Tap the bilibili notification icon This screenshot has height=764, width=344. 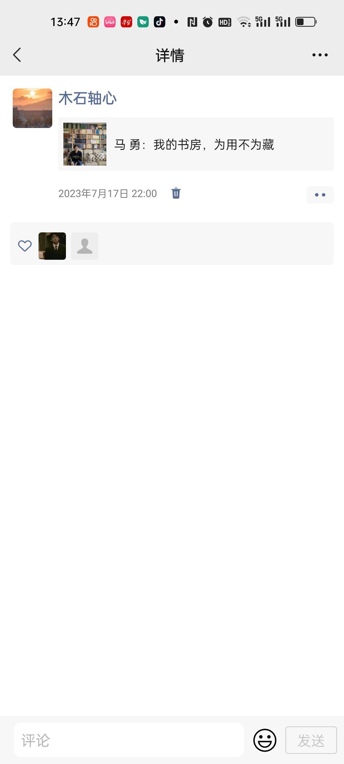[110, 22]
